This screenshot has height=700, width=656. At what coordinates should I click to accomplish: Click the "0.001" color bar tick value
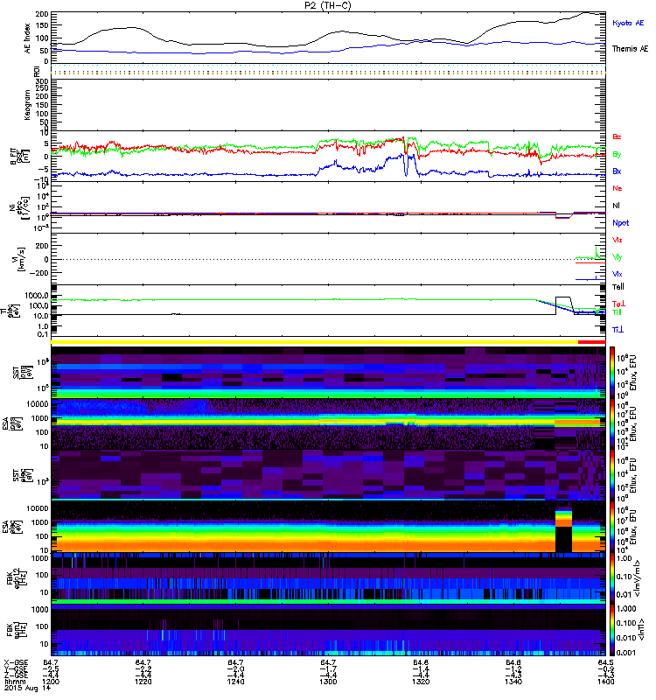tap(625, 653)
